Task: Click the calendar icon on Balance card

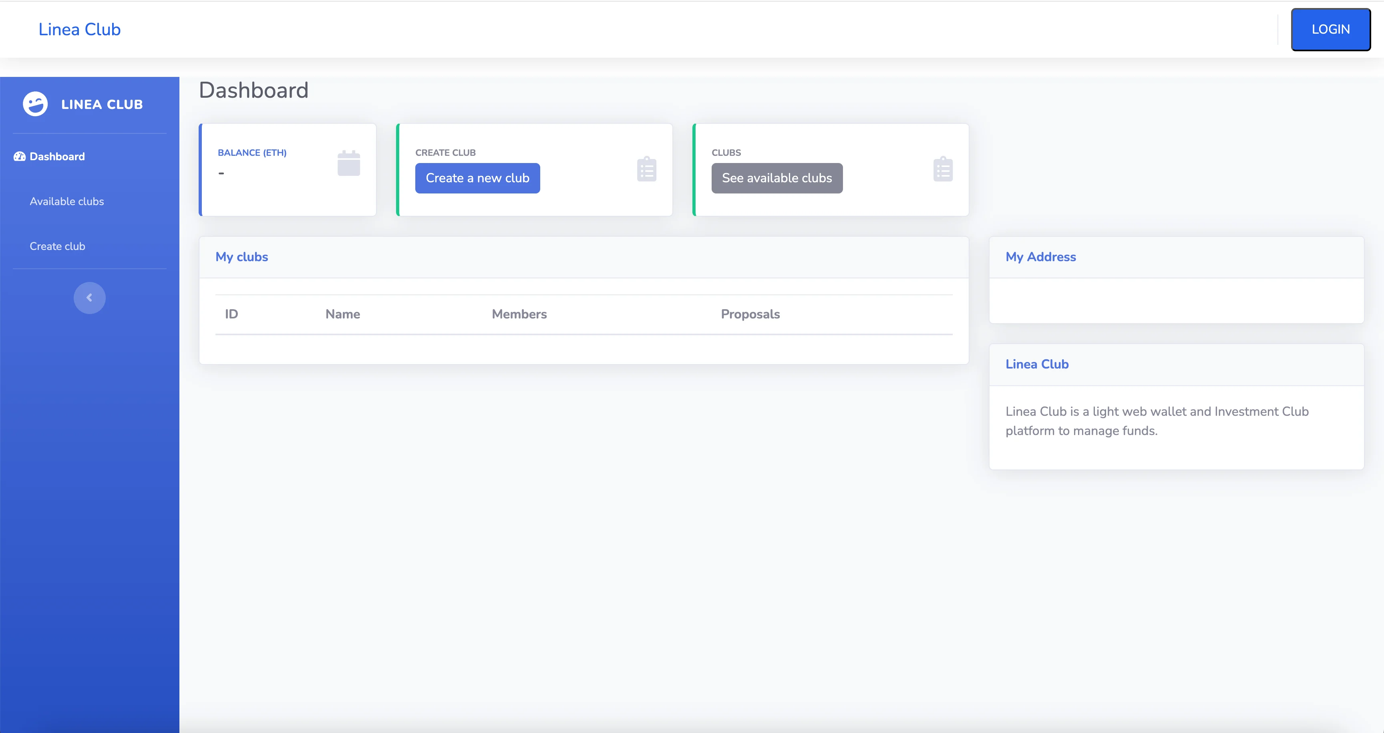Action: pos(349,163)
